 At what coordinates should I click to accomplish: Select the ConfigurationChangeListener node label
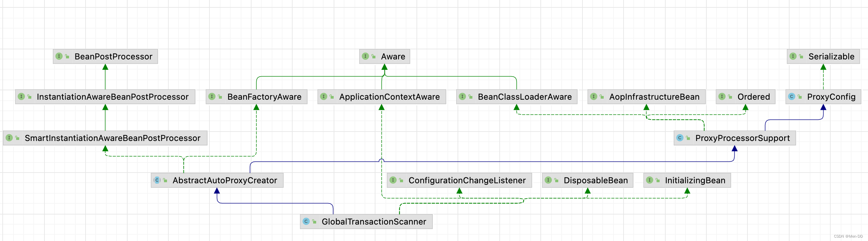point(467,181)
